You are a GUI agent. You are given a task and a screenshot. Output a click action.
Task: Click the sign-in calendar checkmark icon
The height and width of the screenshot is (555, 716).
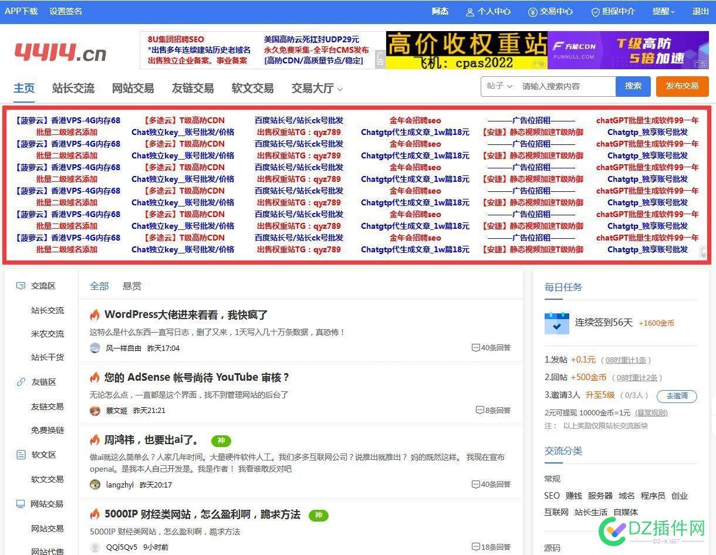tap(556, 323)
